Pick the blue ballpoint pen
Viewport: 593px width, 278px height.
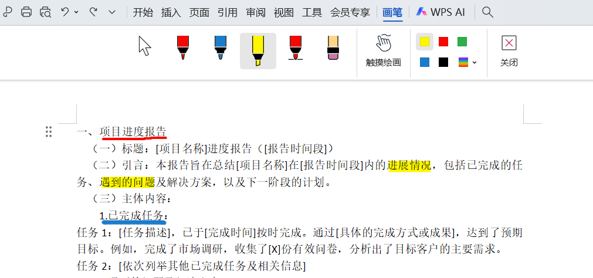(221, 48)
